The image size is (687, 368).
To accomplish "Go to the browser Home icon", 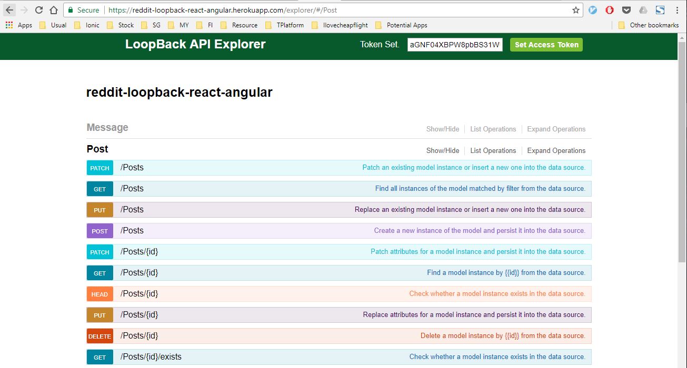I will pyautogui.click(x=53, y=10).
